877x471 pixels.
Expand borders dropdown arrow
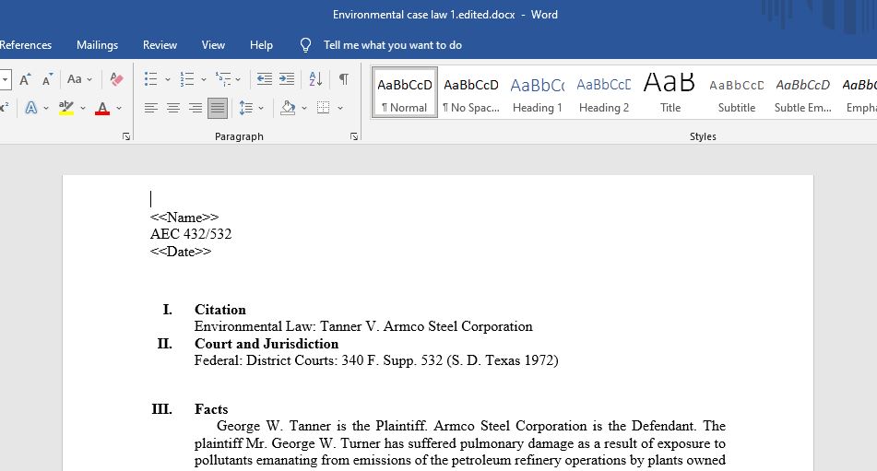[340, 109]
